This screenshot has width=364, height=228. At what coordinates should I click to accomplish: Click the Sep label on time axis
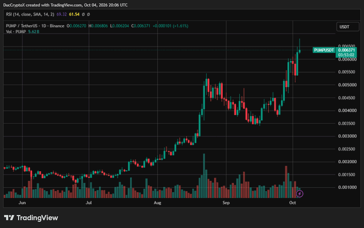point(226,203)
